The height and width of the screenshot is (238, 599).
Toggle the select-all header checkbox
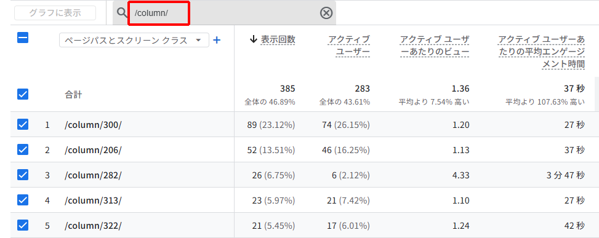tap(23, 38)
